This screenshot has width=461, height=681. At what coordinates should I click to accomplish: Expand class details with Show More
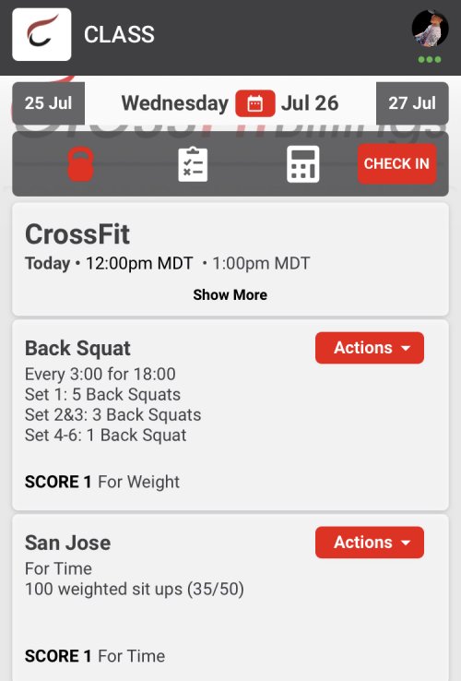tap(230, 294)
